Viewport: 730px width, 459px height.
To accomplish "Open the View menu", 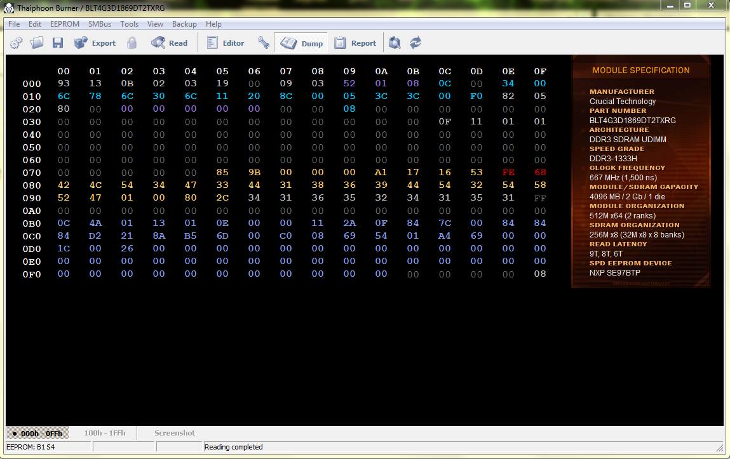I will coord(155,23).
